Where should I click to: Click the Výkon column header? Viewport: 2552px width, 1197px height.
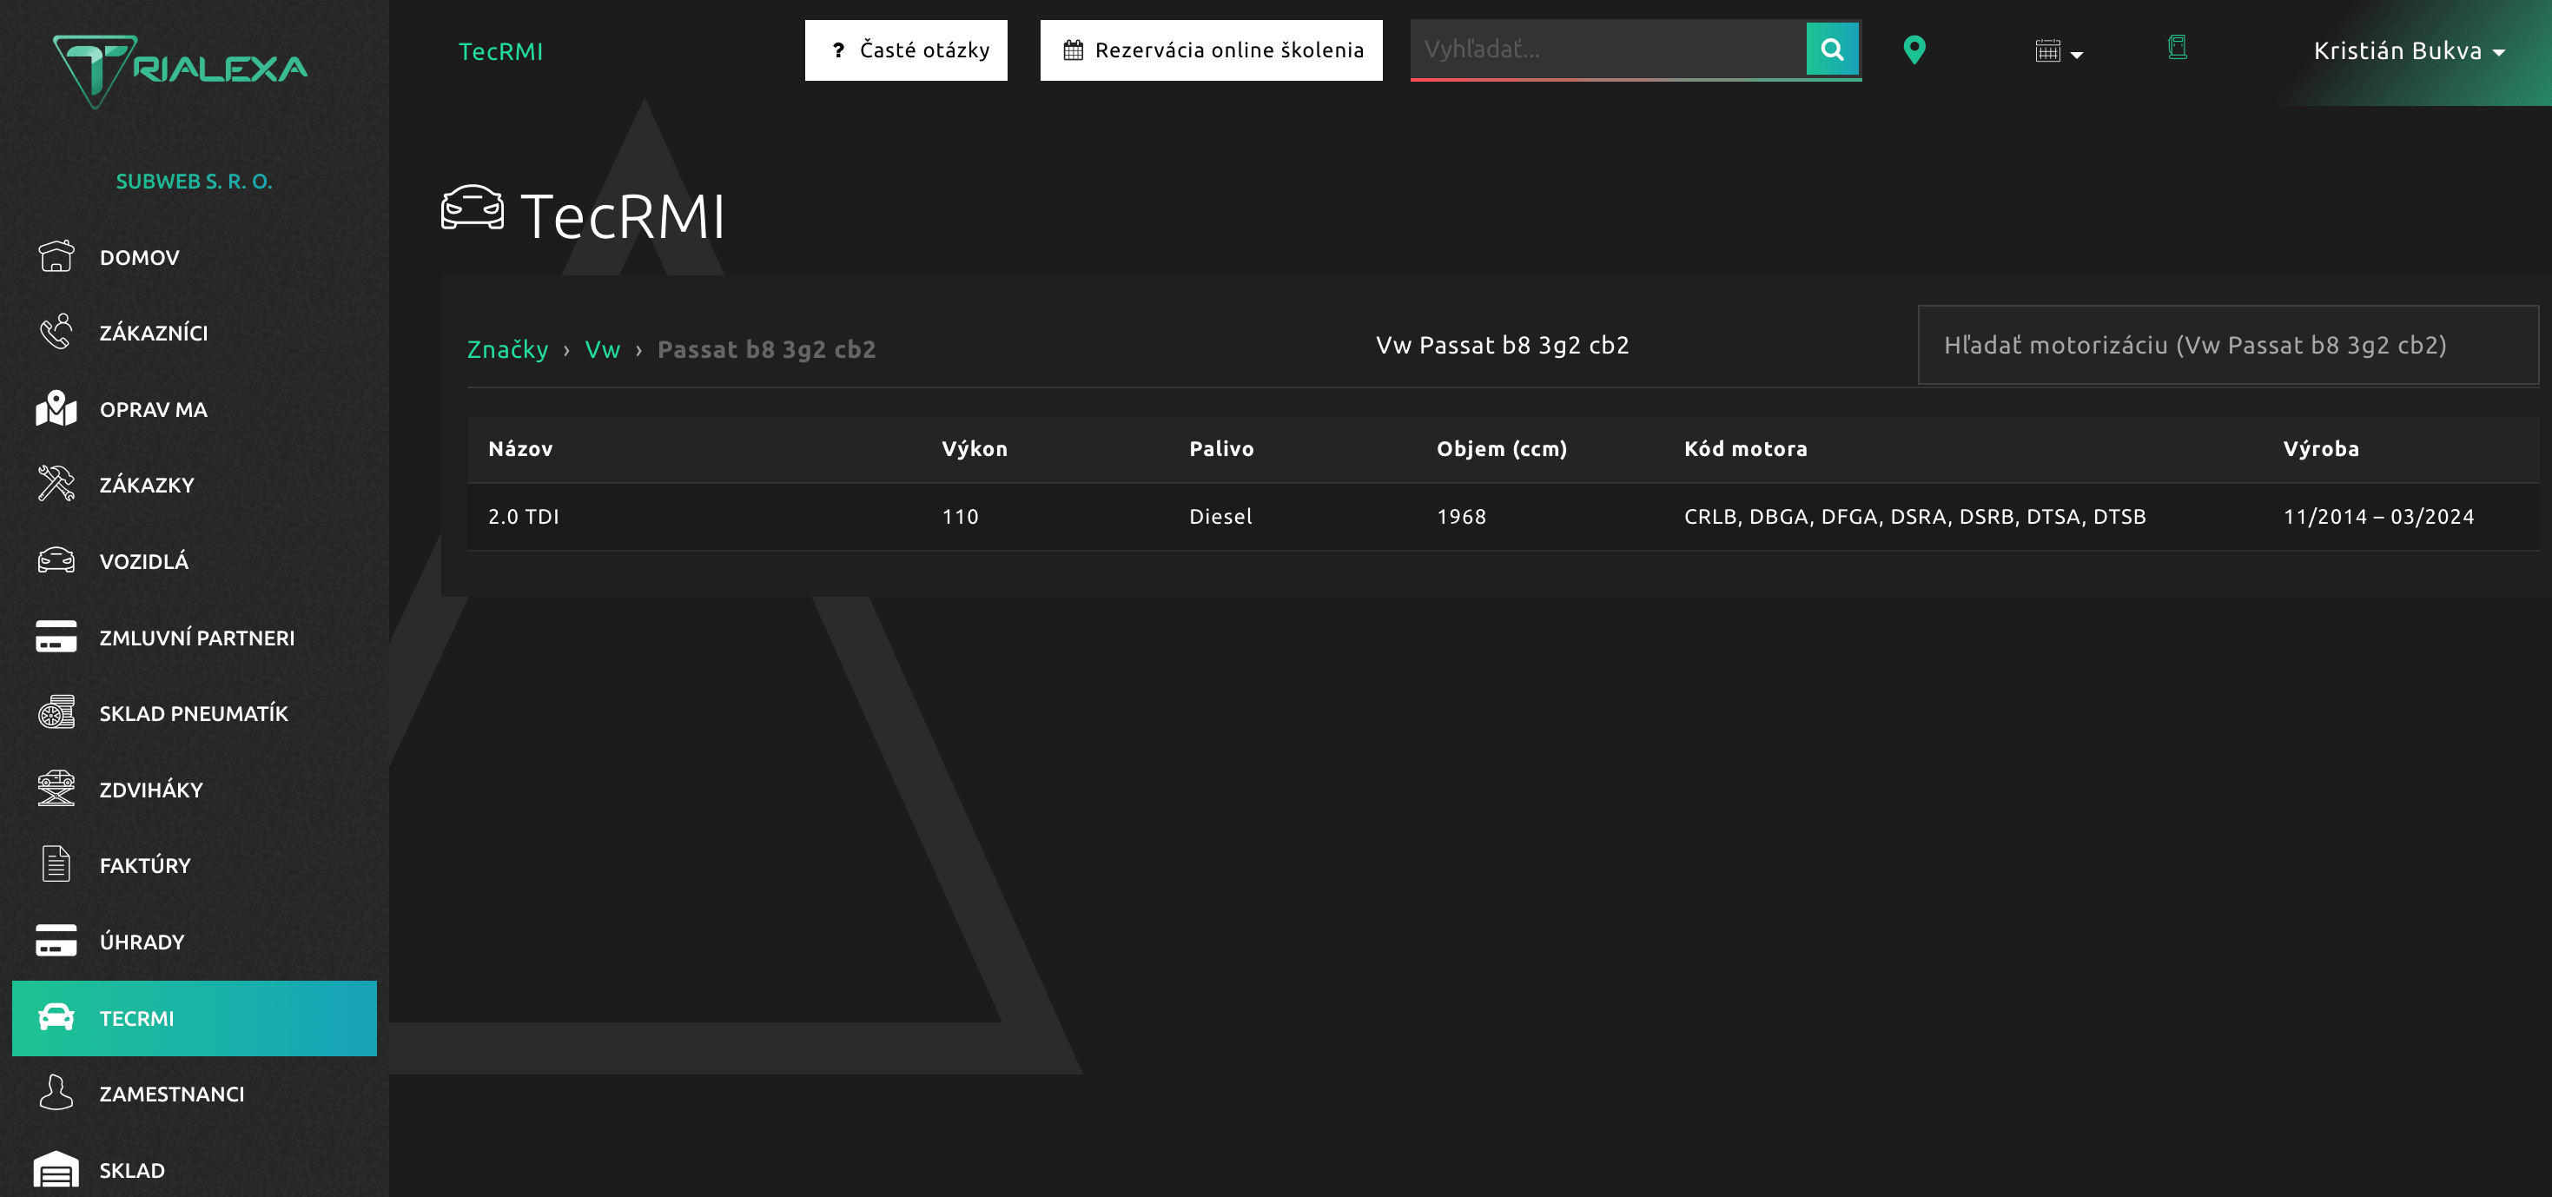click(974, 449)
